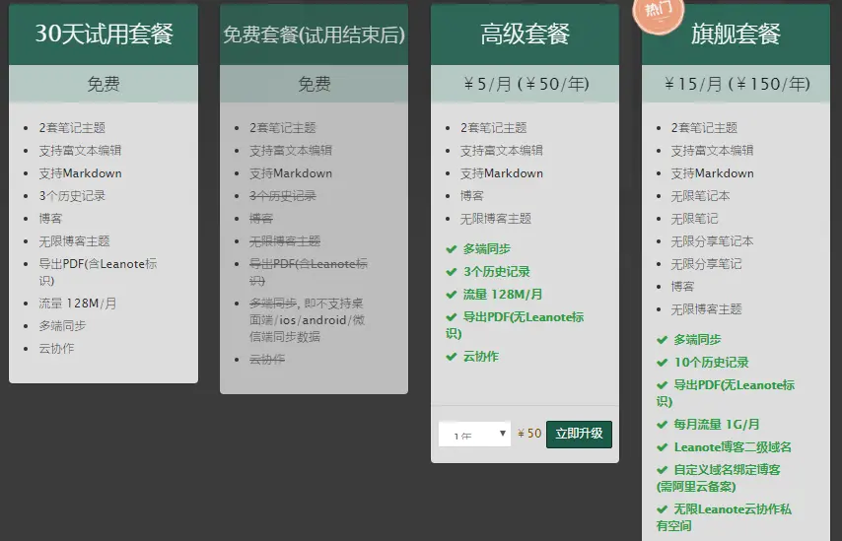The height and width of the screenshot is (541, 842).
Task: Click the ¥5/月 (¥50/年) price label
Action: [x=526, y=84]
